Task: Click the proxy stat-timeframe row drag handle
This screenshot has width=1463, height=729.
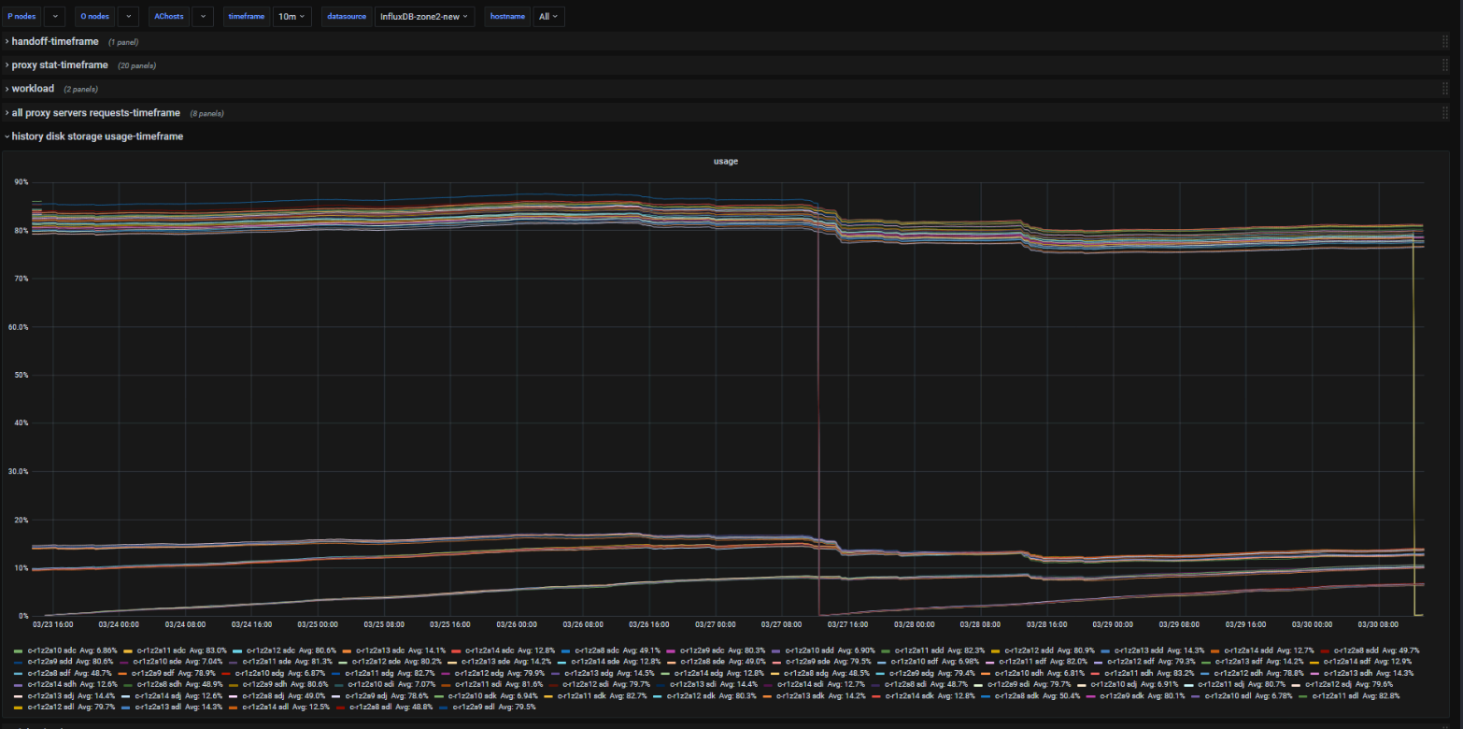Action: pyautogui.click(x=1444, y=65)
